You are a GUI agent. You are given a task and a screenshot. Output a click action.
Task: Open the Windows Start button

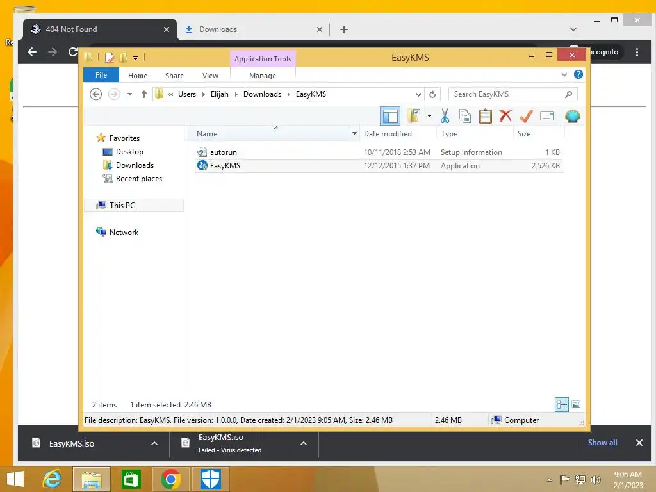click(x=15, y=479)
